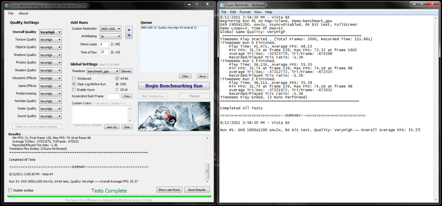
Task: Click the Results panel scrollbar thumb
Action: tap(207, 171)
